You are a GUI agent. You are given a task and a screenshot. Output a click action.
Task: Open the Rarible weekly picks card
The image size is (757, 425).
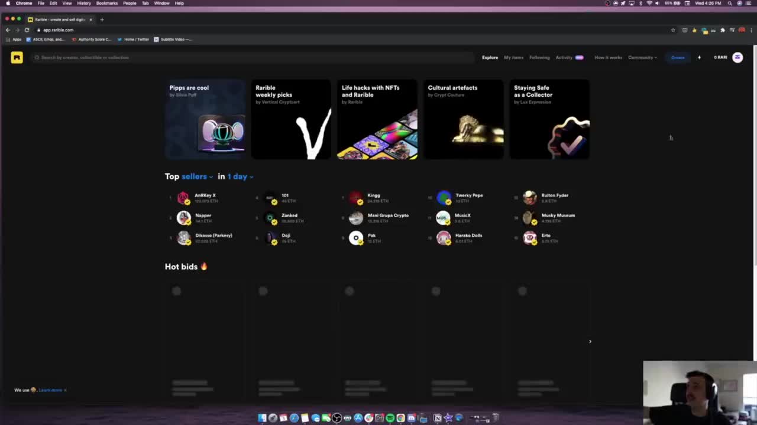[x=291, y=119]
